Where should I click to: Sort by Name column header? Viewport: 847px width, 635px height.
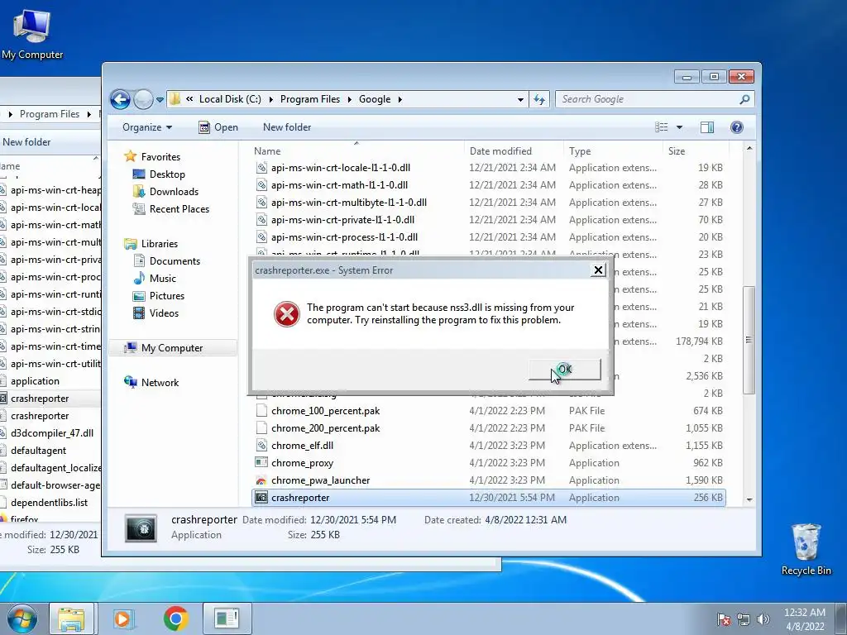[x=267, y=151]
